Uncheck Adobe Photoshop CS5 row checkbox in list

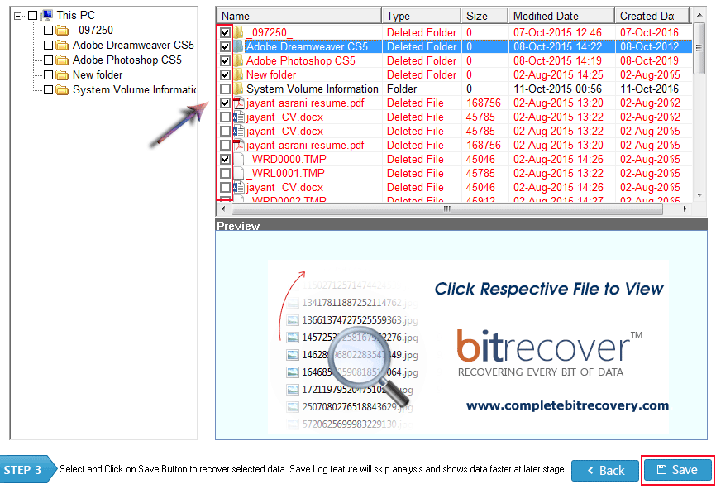click(x=225, y=60)
